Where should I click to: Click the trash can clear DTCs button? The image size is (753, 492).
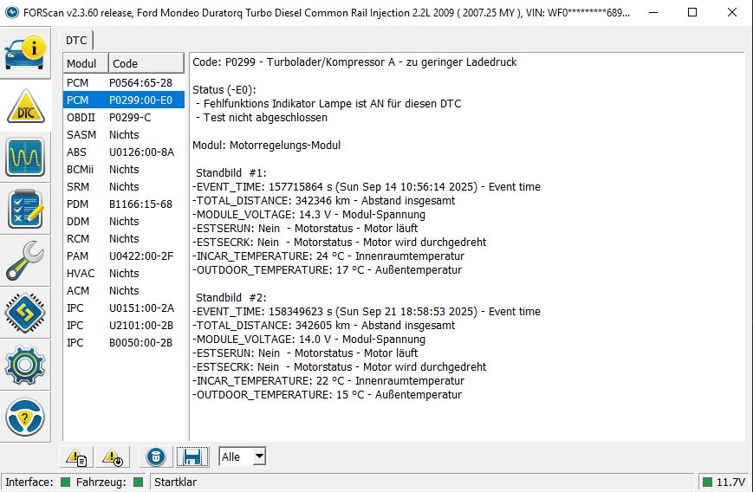click(x=156, y=456)
